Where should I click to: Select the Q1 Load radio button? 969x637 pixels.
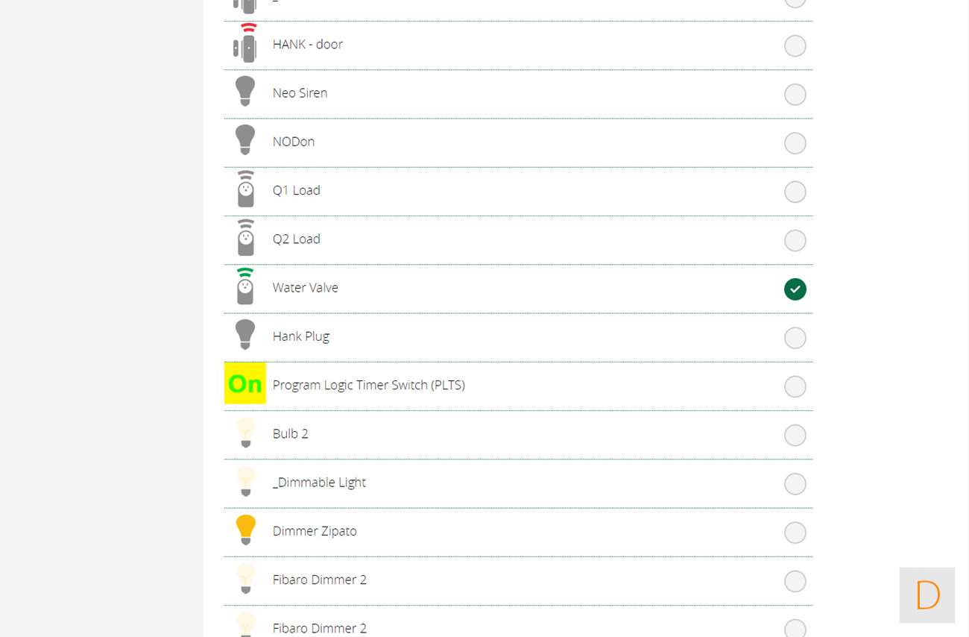795,192
